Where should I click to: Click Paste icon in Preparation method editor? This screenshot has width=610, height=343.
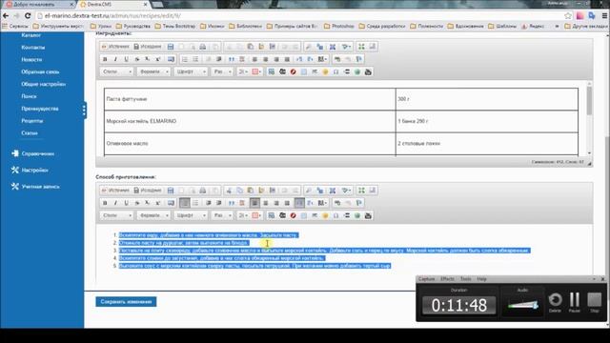click(251, 191)
